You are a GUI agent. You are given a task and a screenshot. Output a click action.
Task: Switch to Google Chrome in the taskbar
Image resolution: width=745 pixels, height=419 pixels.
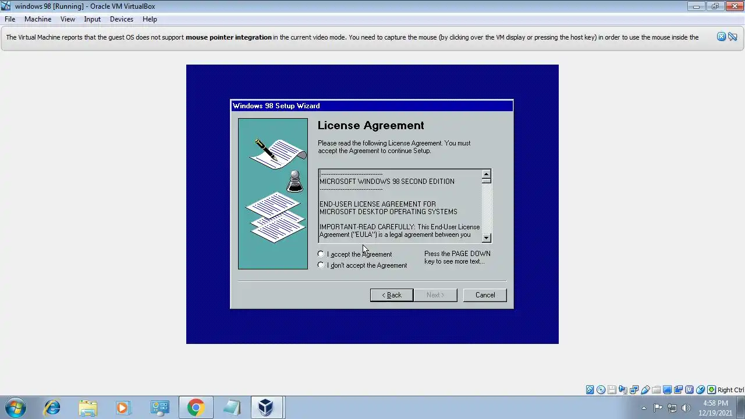tap(195, 407)
